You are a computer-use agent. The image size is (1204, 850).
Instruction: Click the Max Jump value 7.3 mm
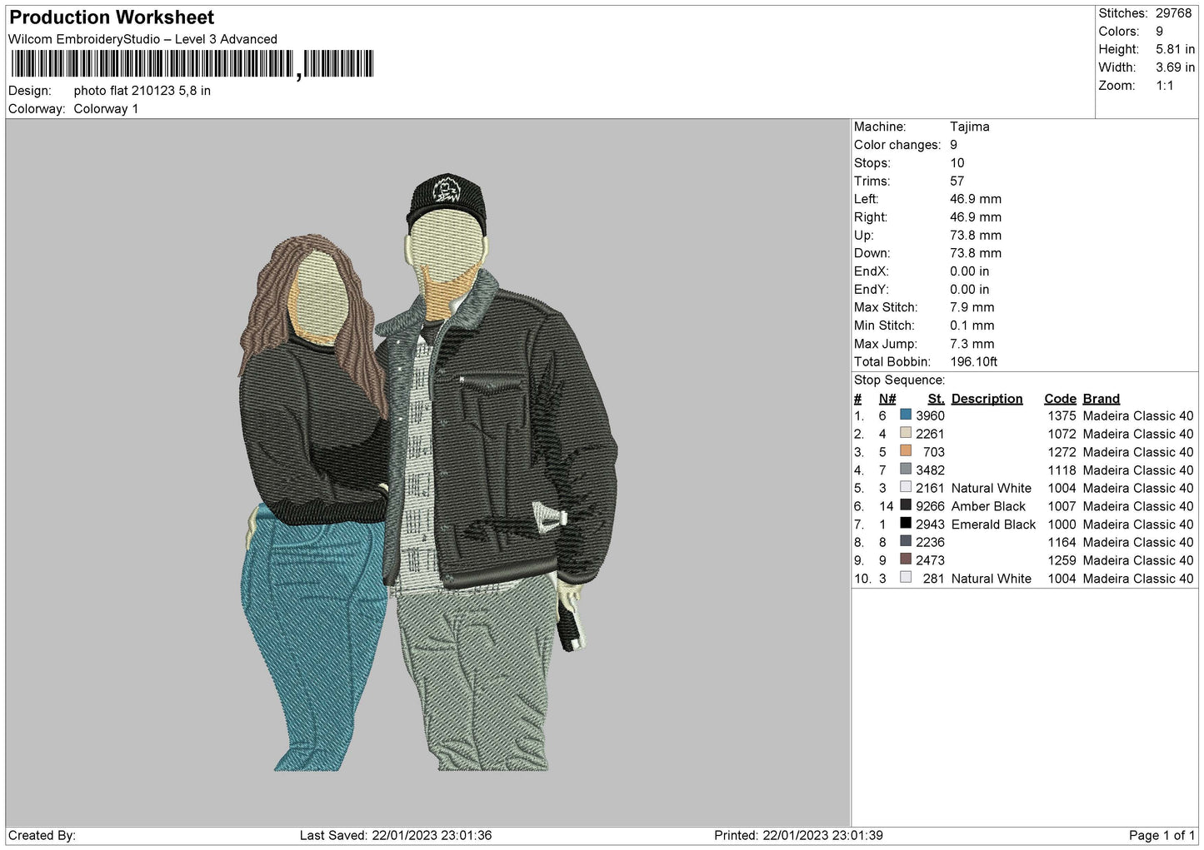click(972, 343)
